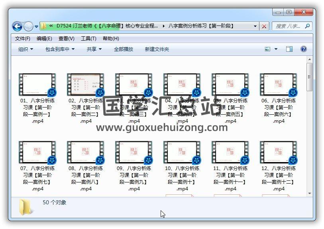Minimize the Explorer window

click(x=278, y=12)
